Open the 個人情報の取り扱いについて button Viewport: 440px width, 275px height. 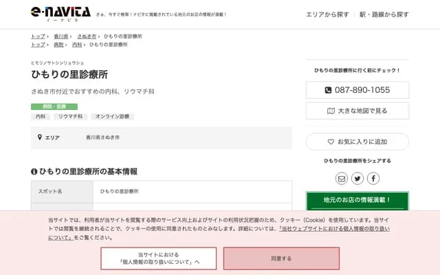coord(159,258)
